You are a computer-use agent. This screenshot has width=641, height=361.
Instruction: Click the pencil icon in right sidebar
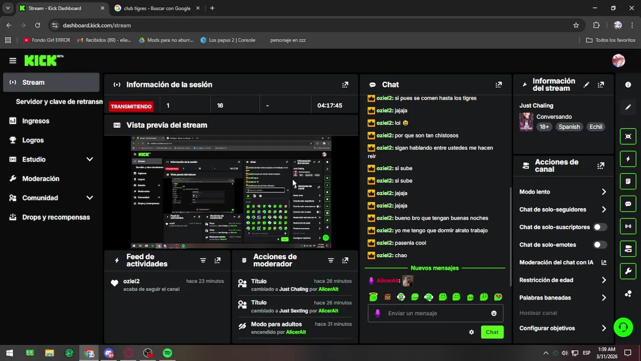click(628, 107)
